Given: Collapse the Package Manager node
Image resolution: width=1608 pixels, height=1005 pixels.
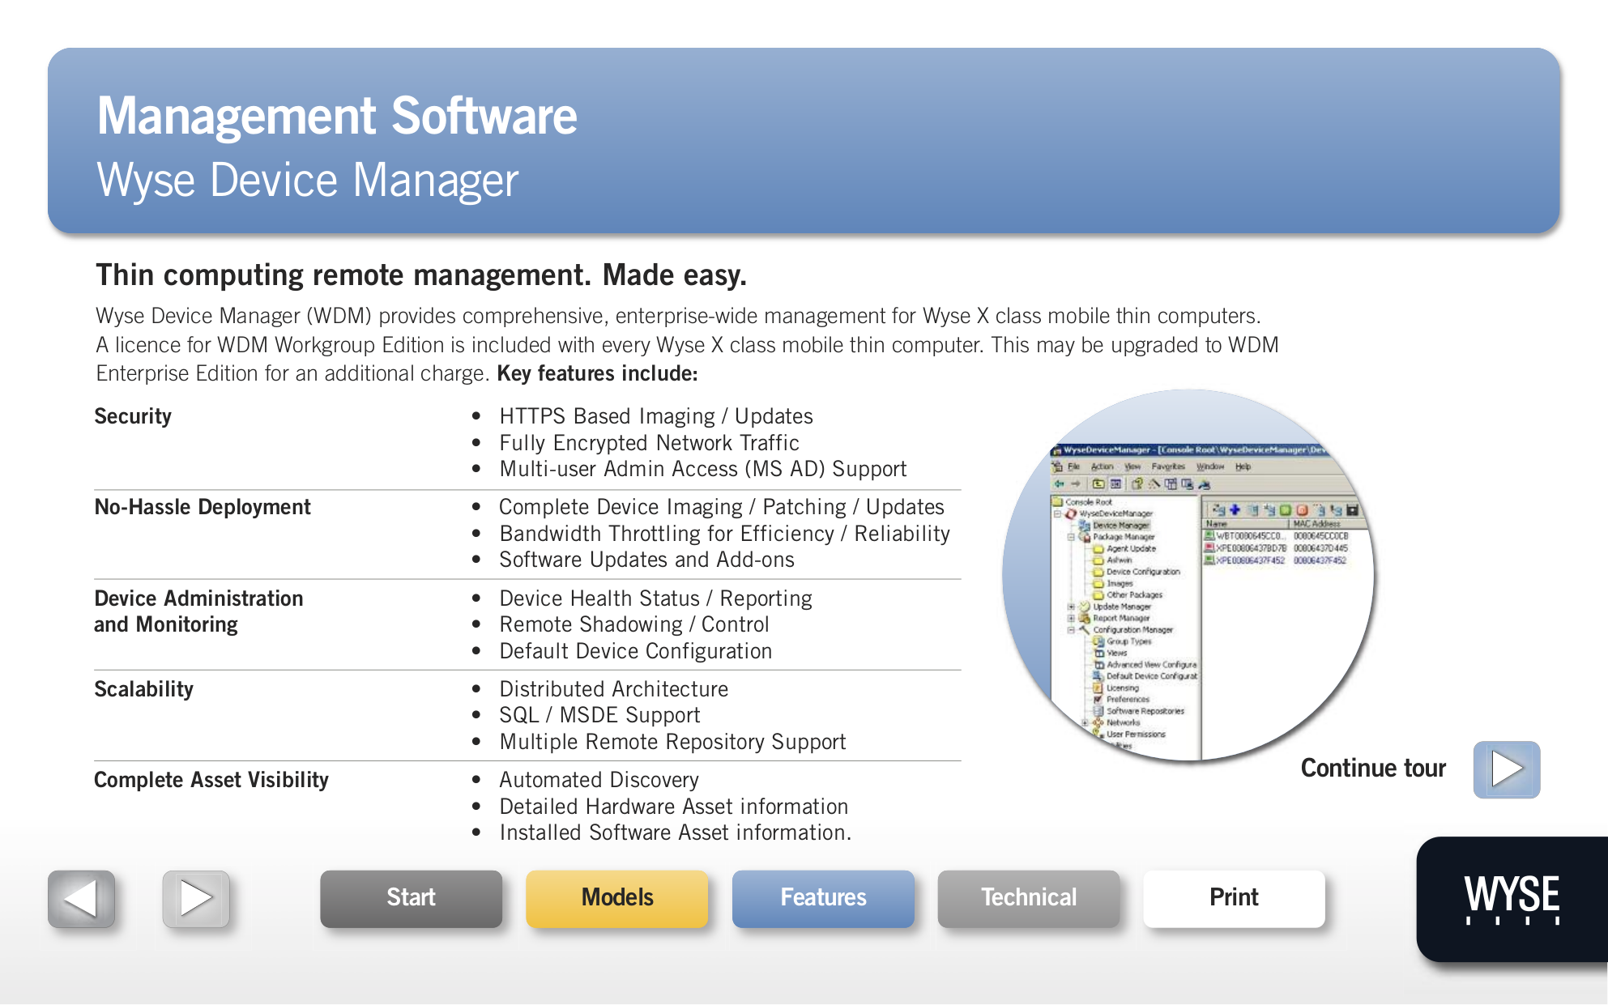Looking at the screenshot, I should pyautogui.click(x=1070, y=537).
